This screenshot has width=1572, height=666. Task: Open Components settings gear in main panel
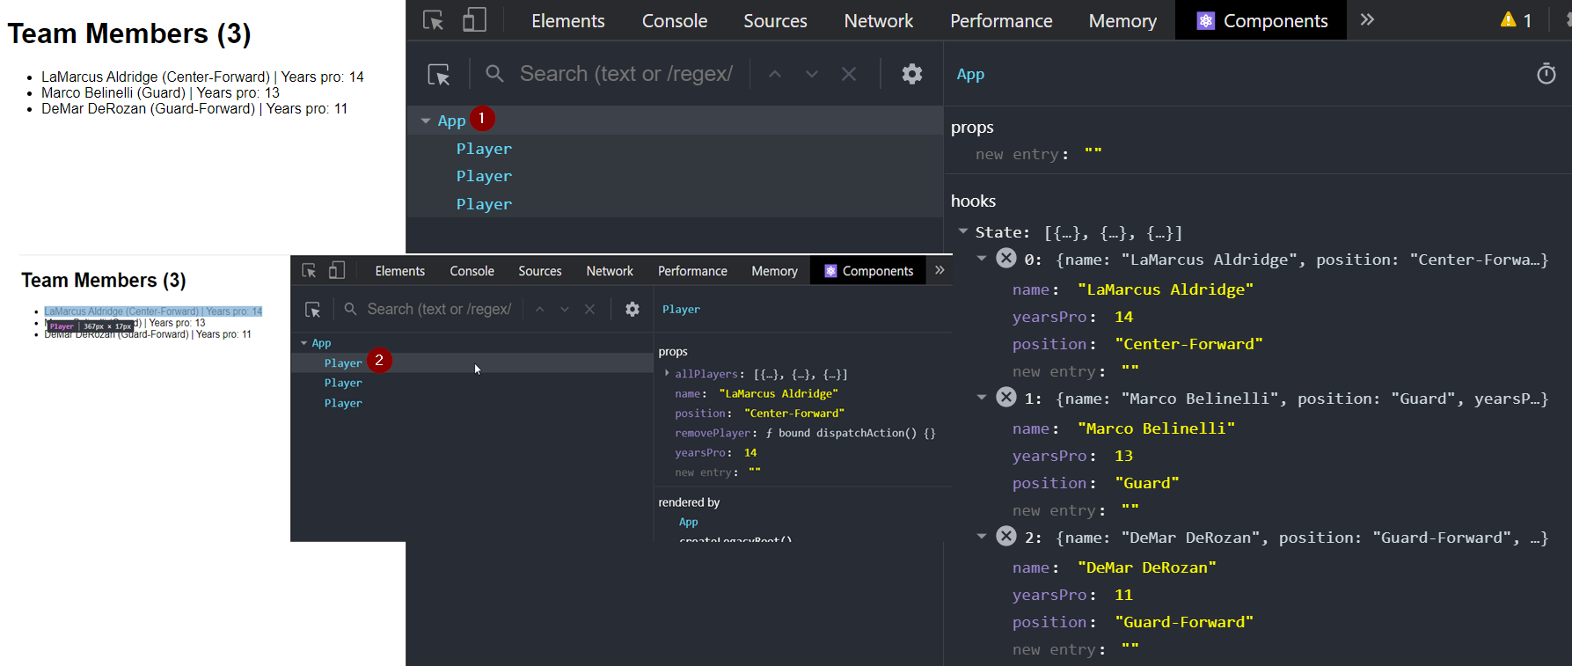pos(912,74)
